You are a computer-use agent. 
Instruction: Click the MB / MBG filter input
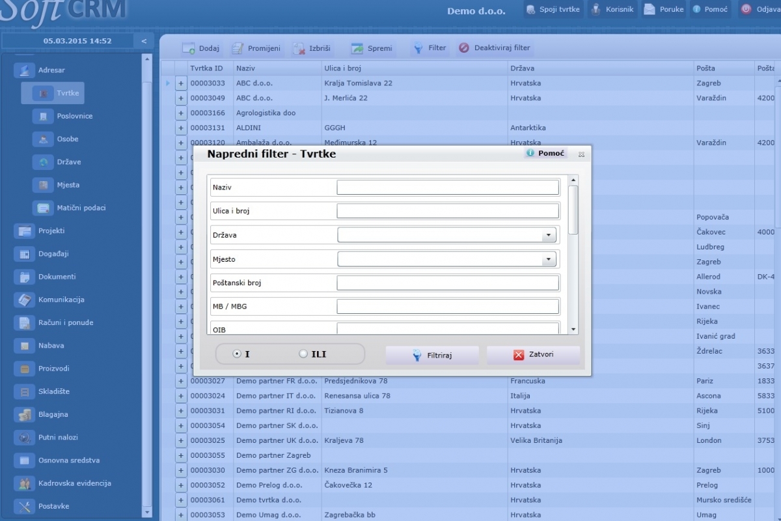coord(448,307)
